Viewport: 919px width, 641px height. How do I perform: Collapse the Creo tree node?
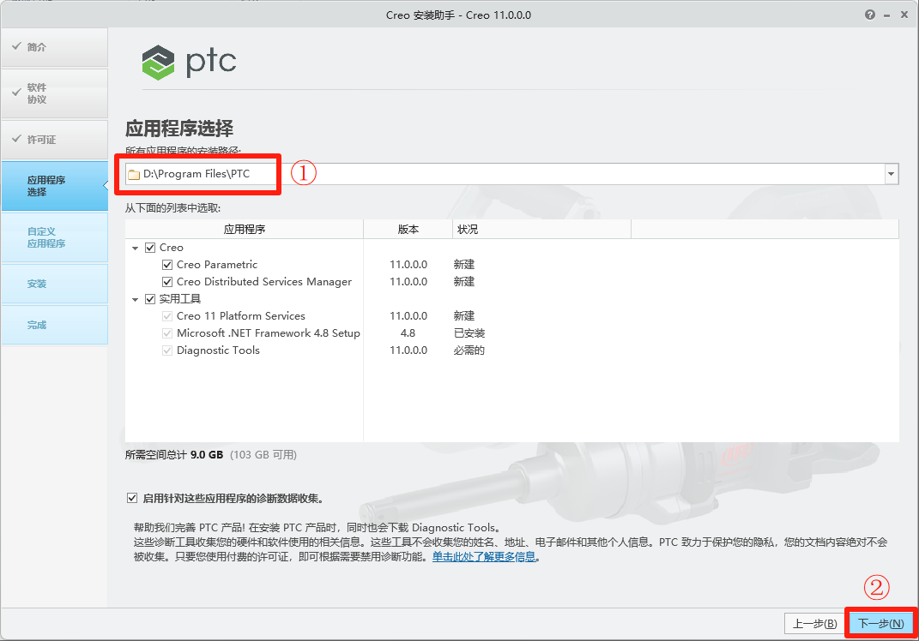(x=136, y=247)
